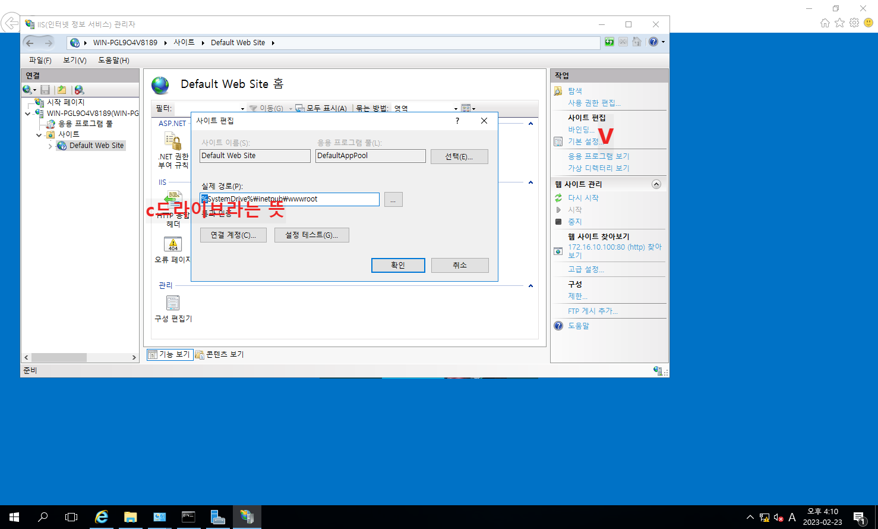Click the status bar connection icon at bottom right
The width and height of the screenshot is (878, 529).
pyautogui.click(x=658, y=370)
